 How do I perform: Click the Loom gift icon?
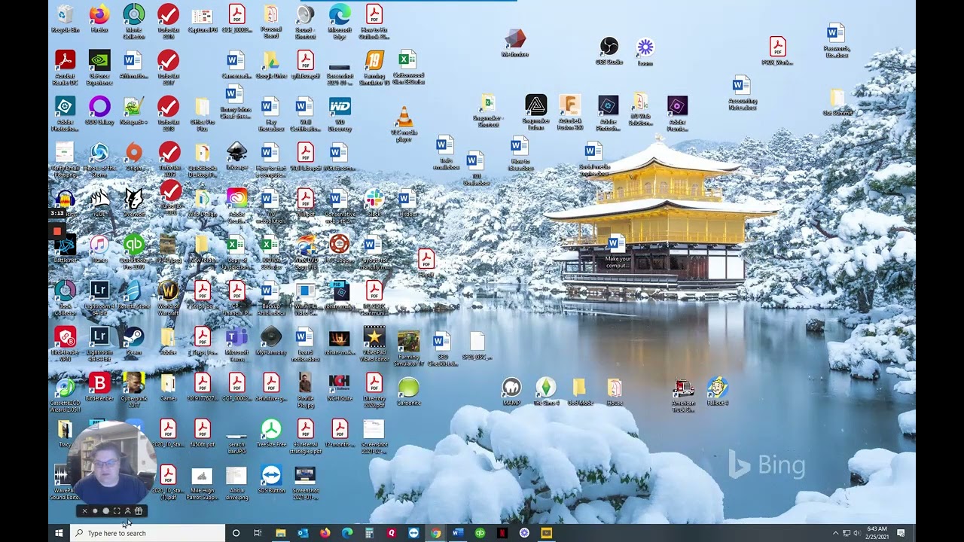coord(139,511)
